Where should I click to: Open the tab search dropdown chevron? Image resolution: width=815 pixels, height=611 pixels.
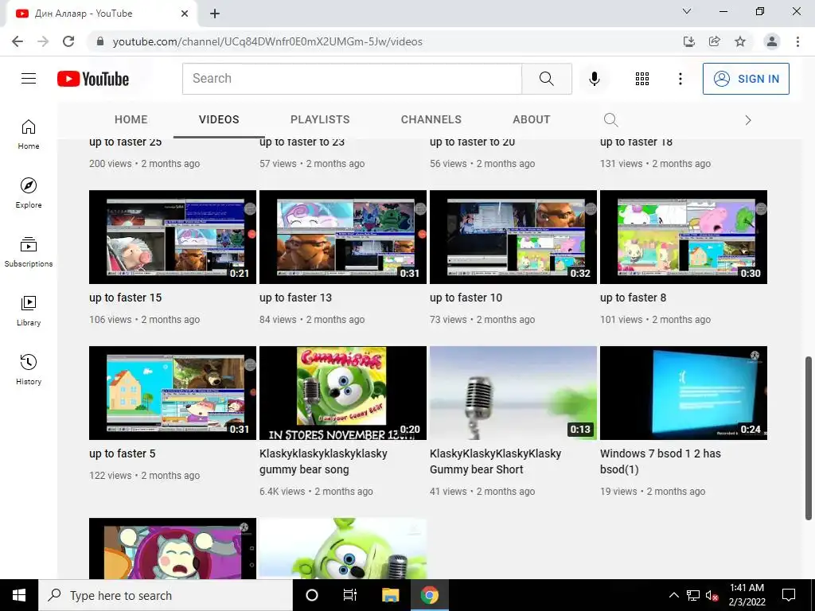pyautogui.click(x=687, y=11)
